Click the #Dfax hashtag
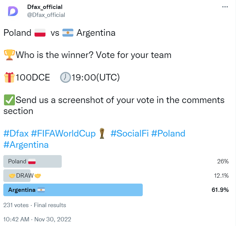Image resolution: width=236 pixels, height=226 pixels. tap(16, 134)
